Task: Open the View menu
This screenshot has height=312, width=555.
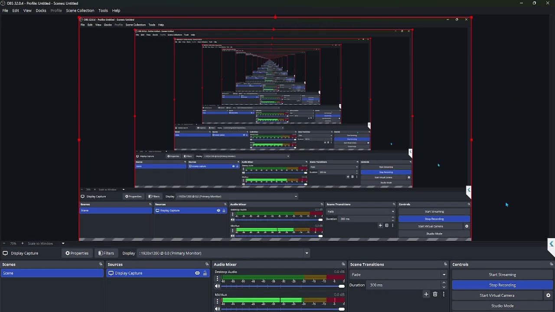Action: 27,10
